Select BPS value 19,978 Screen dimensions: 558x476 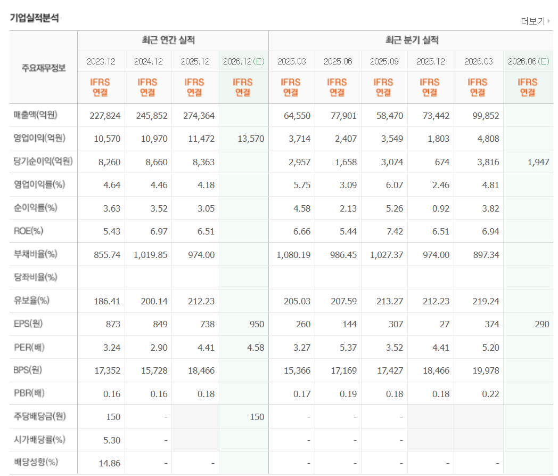tap(486, 371)
